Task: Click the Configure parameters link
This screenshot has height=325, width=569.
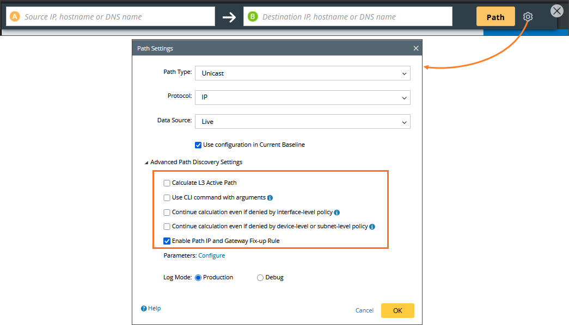Action: 211,255
